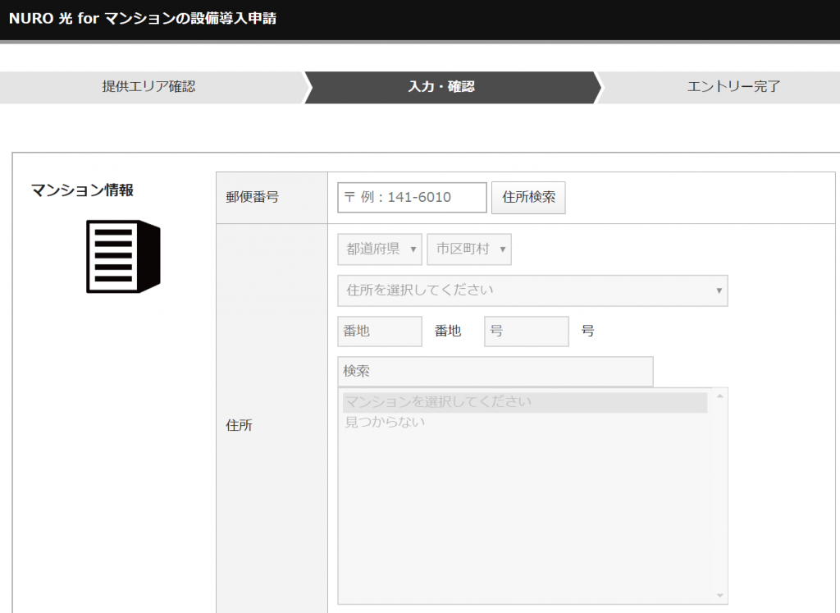Viewport: 840px width, 613px height.
Task: Click the 検索 search field
Action: [495, 372]
